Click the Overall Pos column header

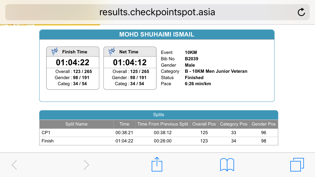click(204, 124)
